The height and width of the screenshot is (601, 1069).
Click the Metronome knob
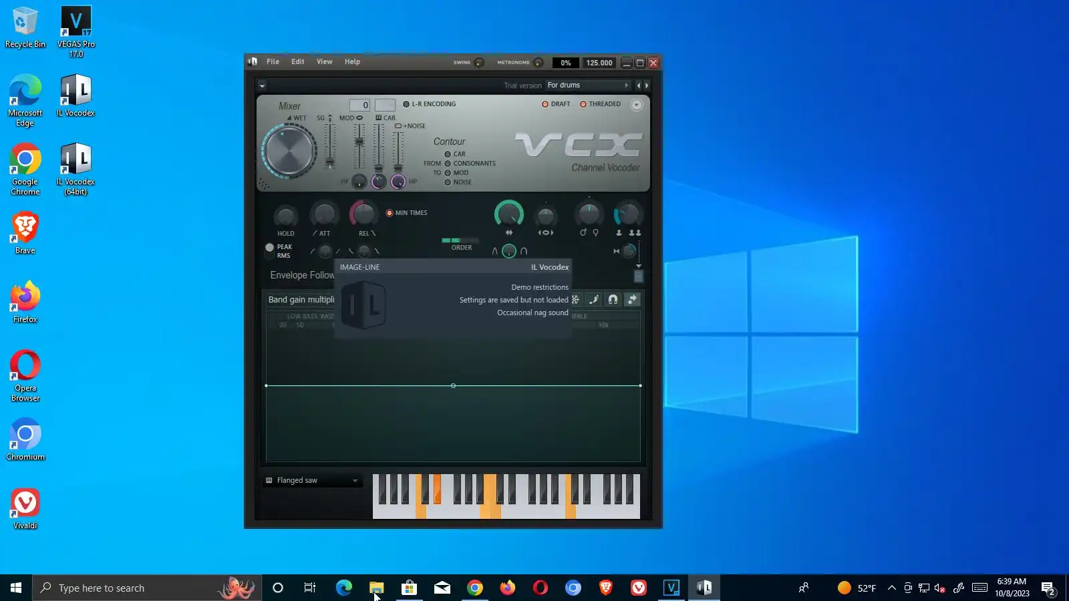(x=539, y=63)
